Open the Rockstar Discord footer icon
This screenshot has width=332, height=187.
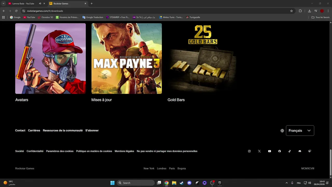pos(300,151)
